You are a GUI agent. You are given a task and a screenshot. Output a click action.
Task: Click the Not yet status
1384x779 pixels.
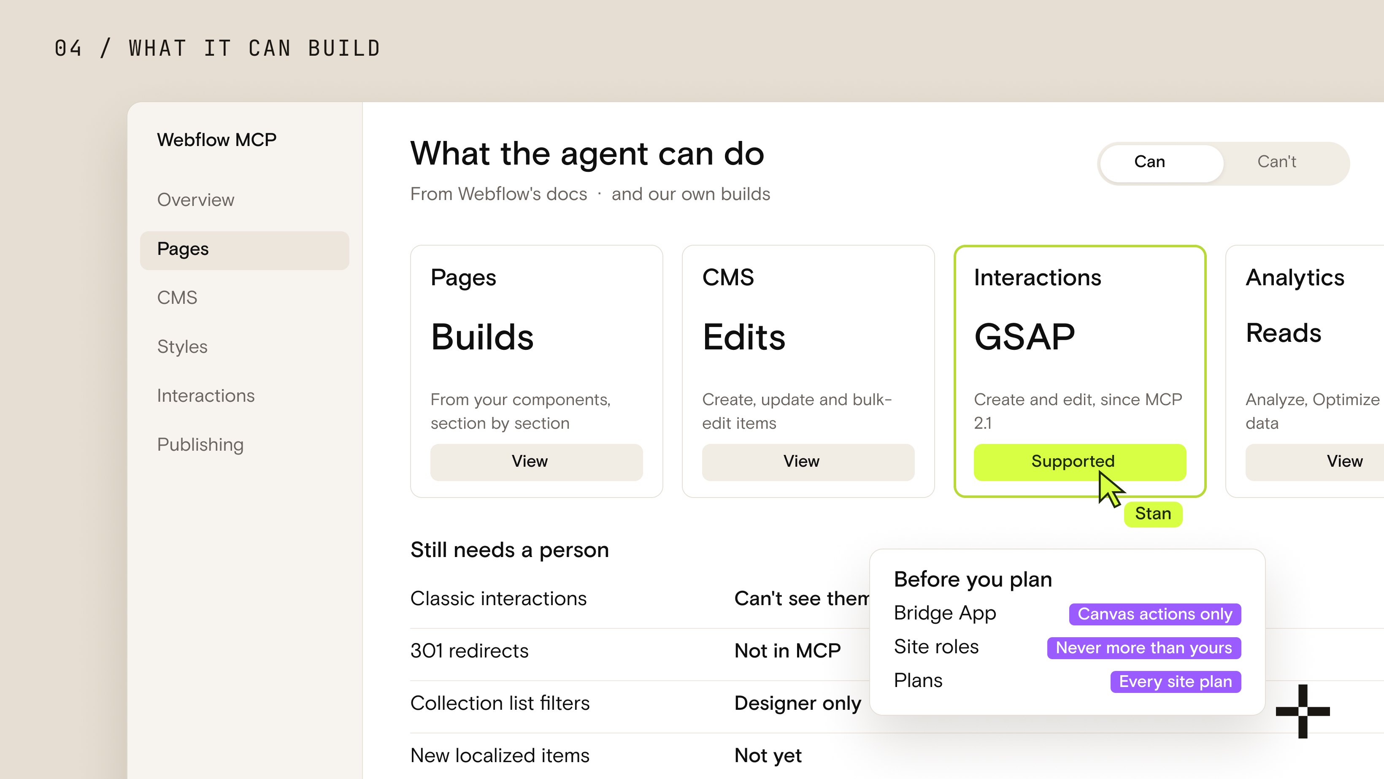tap(768, 757)
